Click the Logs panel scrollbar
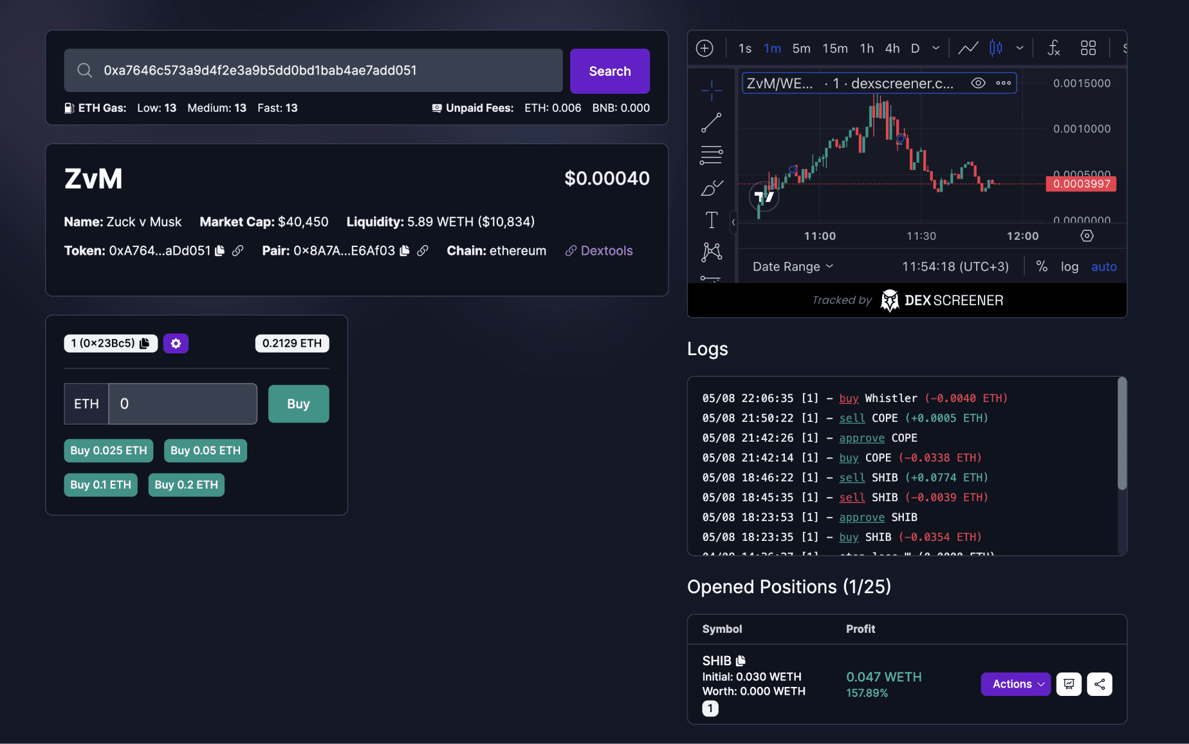 pyautogui.click(x=1122, y=434)
